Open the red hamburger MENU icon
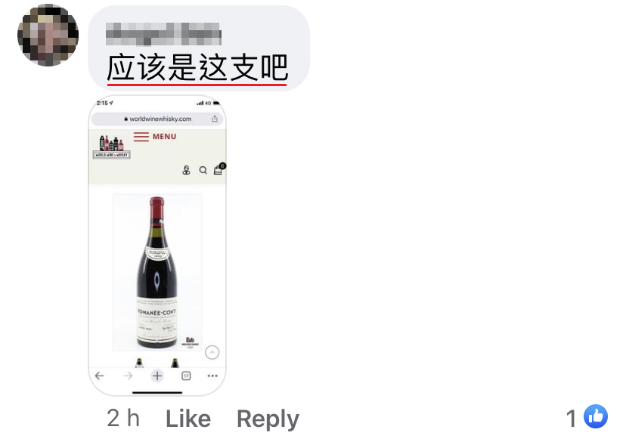 point(141,137)
